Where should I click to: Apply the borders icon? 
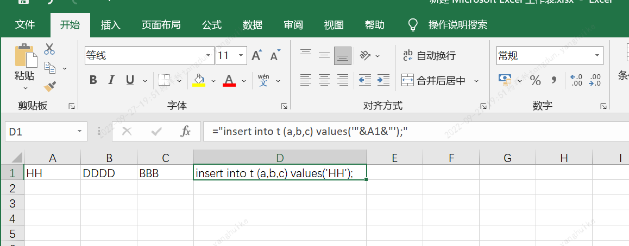click(x=165, y=80)
